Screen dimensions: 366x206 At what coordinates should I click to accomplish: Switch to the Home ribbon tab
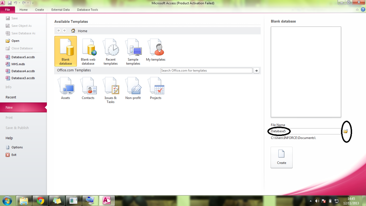pyautogui.click(x=23, y=9)
